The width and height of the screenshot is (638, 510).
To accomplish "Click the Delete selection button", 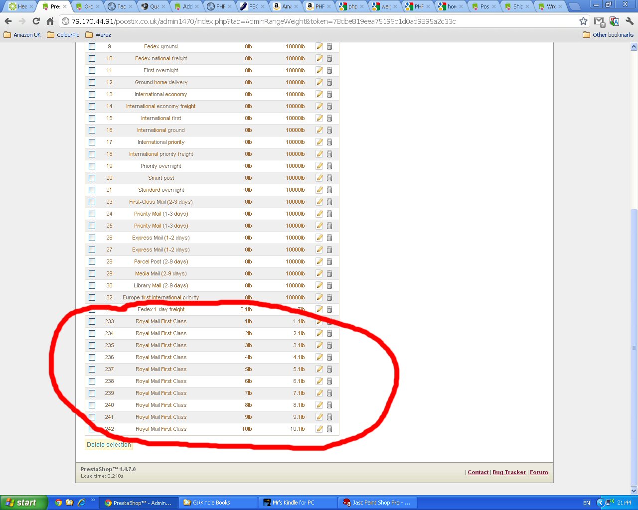I will (x=109, y=445).
